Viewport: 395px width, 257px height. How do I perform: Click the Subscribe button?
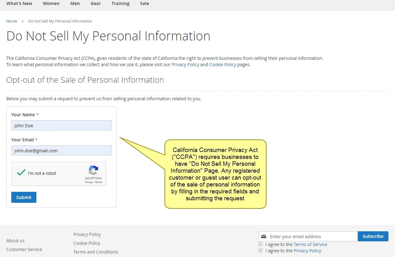[x=373, y=236]
